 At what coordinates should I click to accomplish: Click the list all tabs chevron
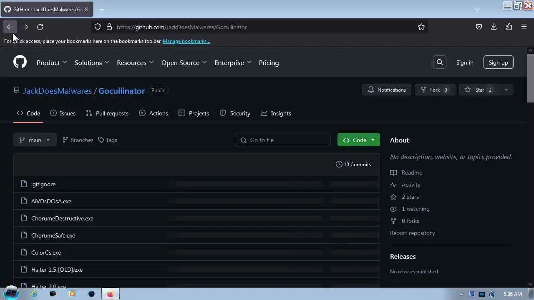pos(477,9)
